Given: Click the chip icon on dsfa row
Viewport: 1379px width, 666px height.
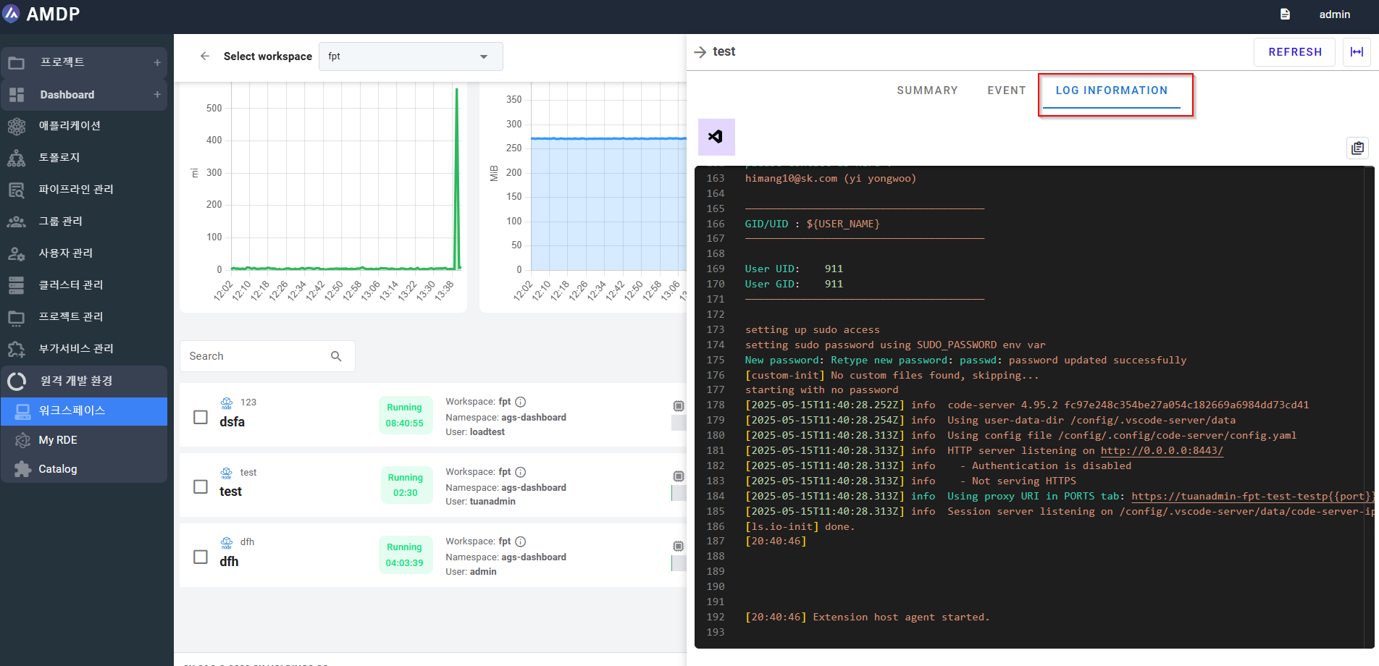Looking at the screenshot, I should click(679, 406).
